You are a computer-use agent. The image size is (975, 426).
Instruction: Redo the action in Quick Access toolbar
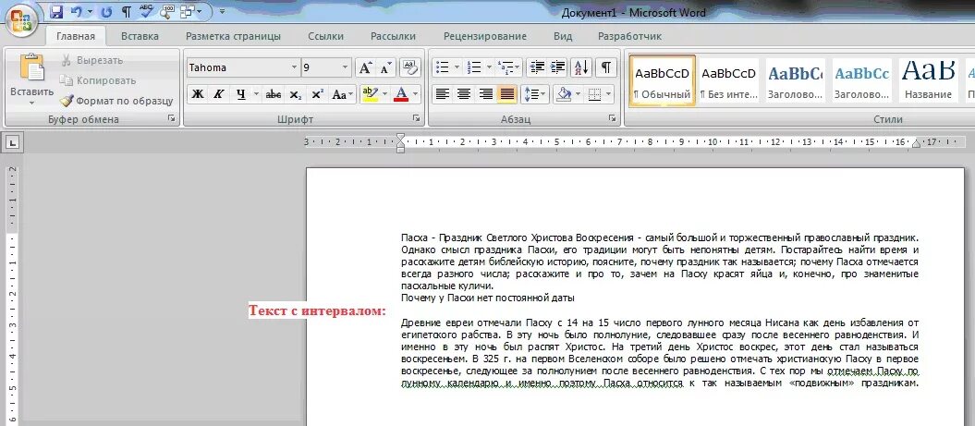click(106, 12)
